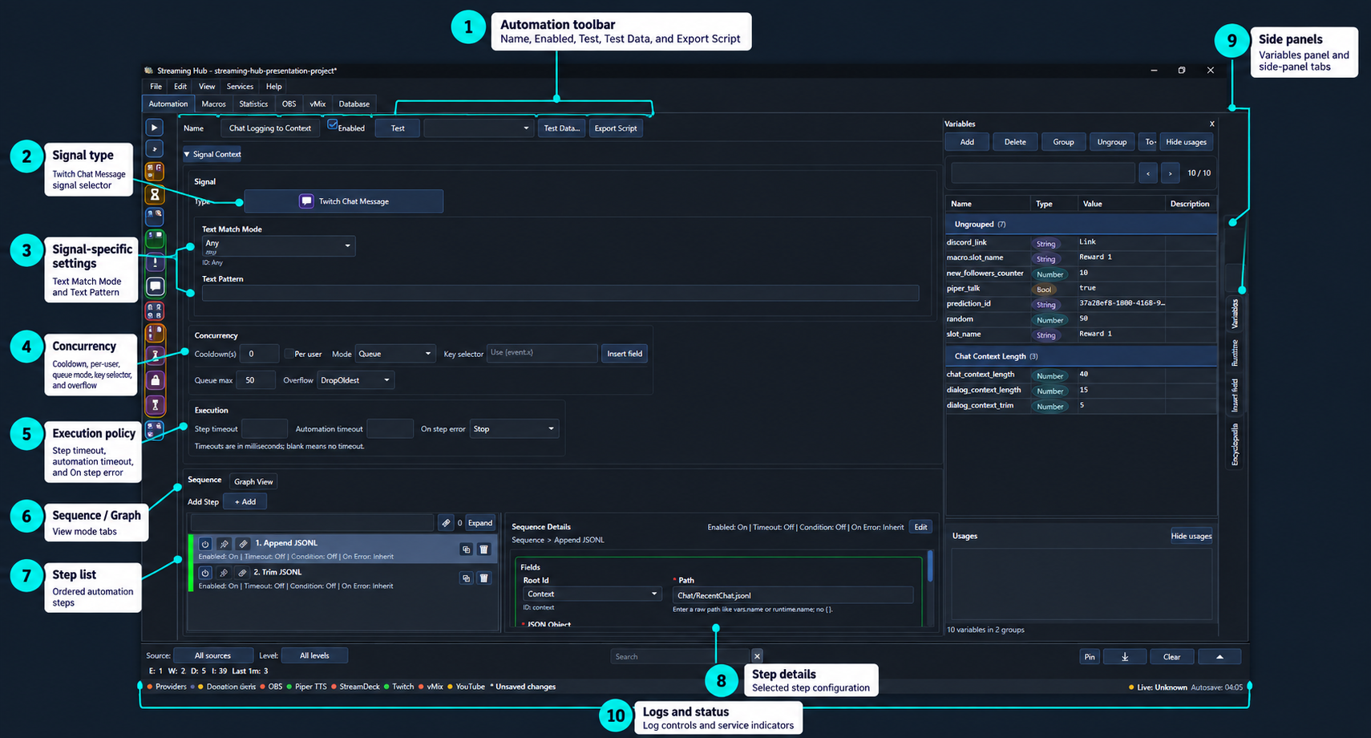Switch to the Macros tab
1371x738 pixels.
point(213,104)
